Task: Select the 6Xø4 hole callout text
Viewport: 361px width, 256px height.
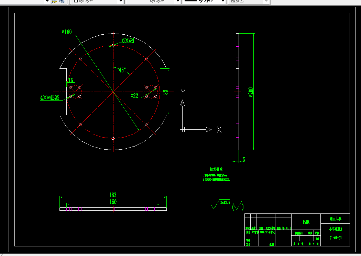Action: 128,40
